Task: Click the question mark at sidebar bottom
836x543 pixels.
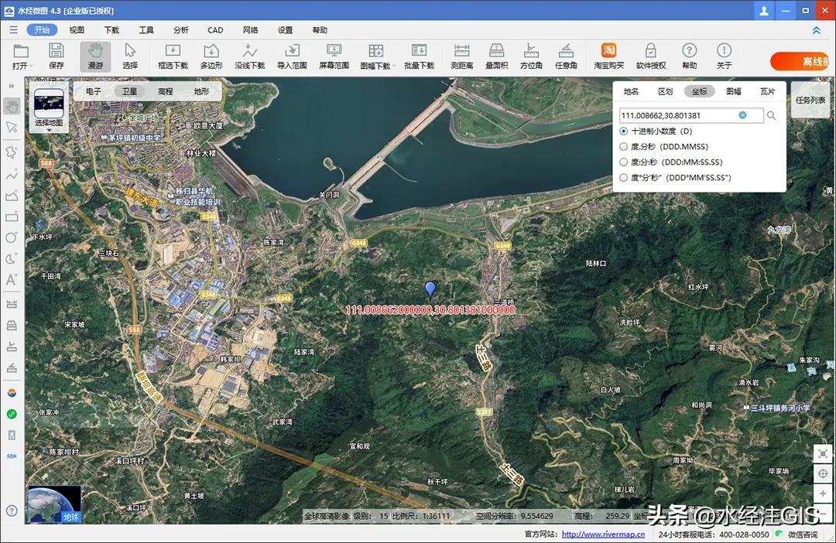Action: [12, 511]
